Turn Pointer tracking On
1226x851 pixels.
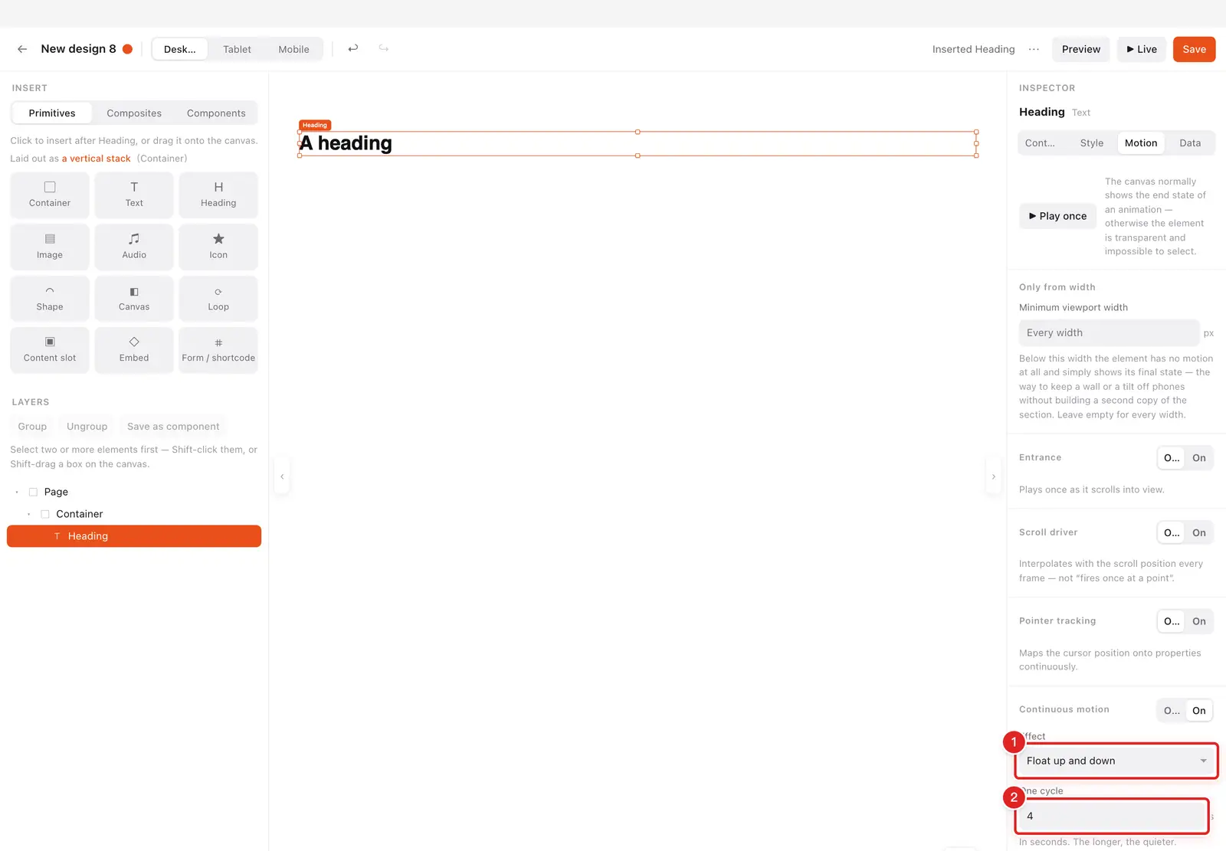click(x=1199, y=621)
